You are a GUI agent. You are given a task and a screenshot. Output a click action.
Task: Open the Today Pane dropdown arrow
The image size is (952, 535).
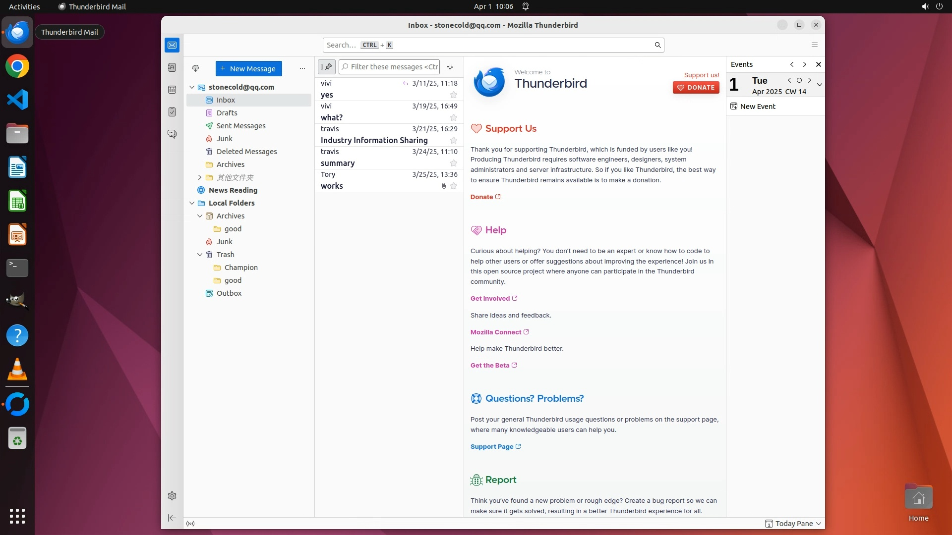819,524
